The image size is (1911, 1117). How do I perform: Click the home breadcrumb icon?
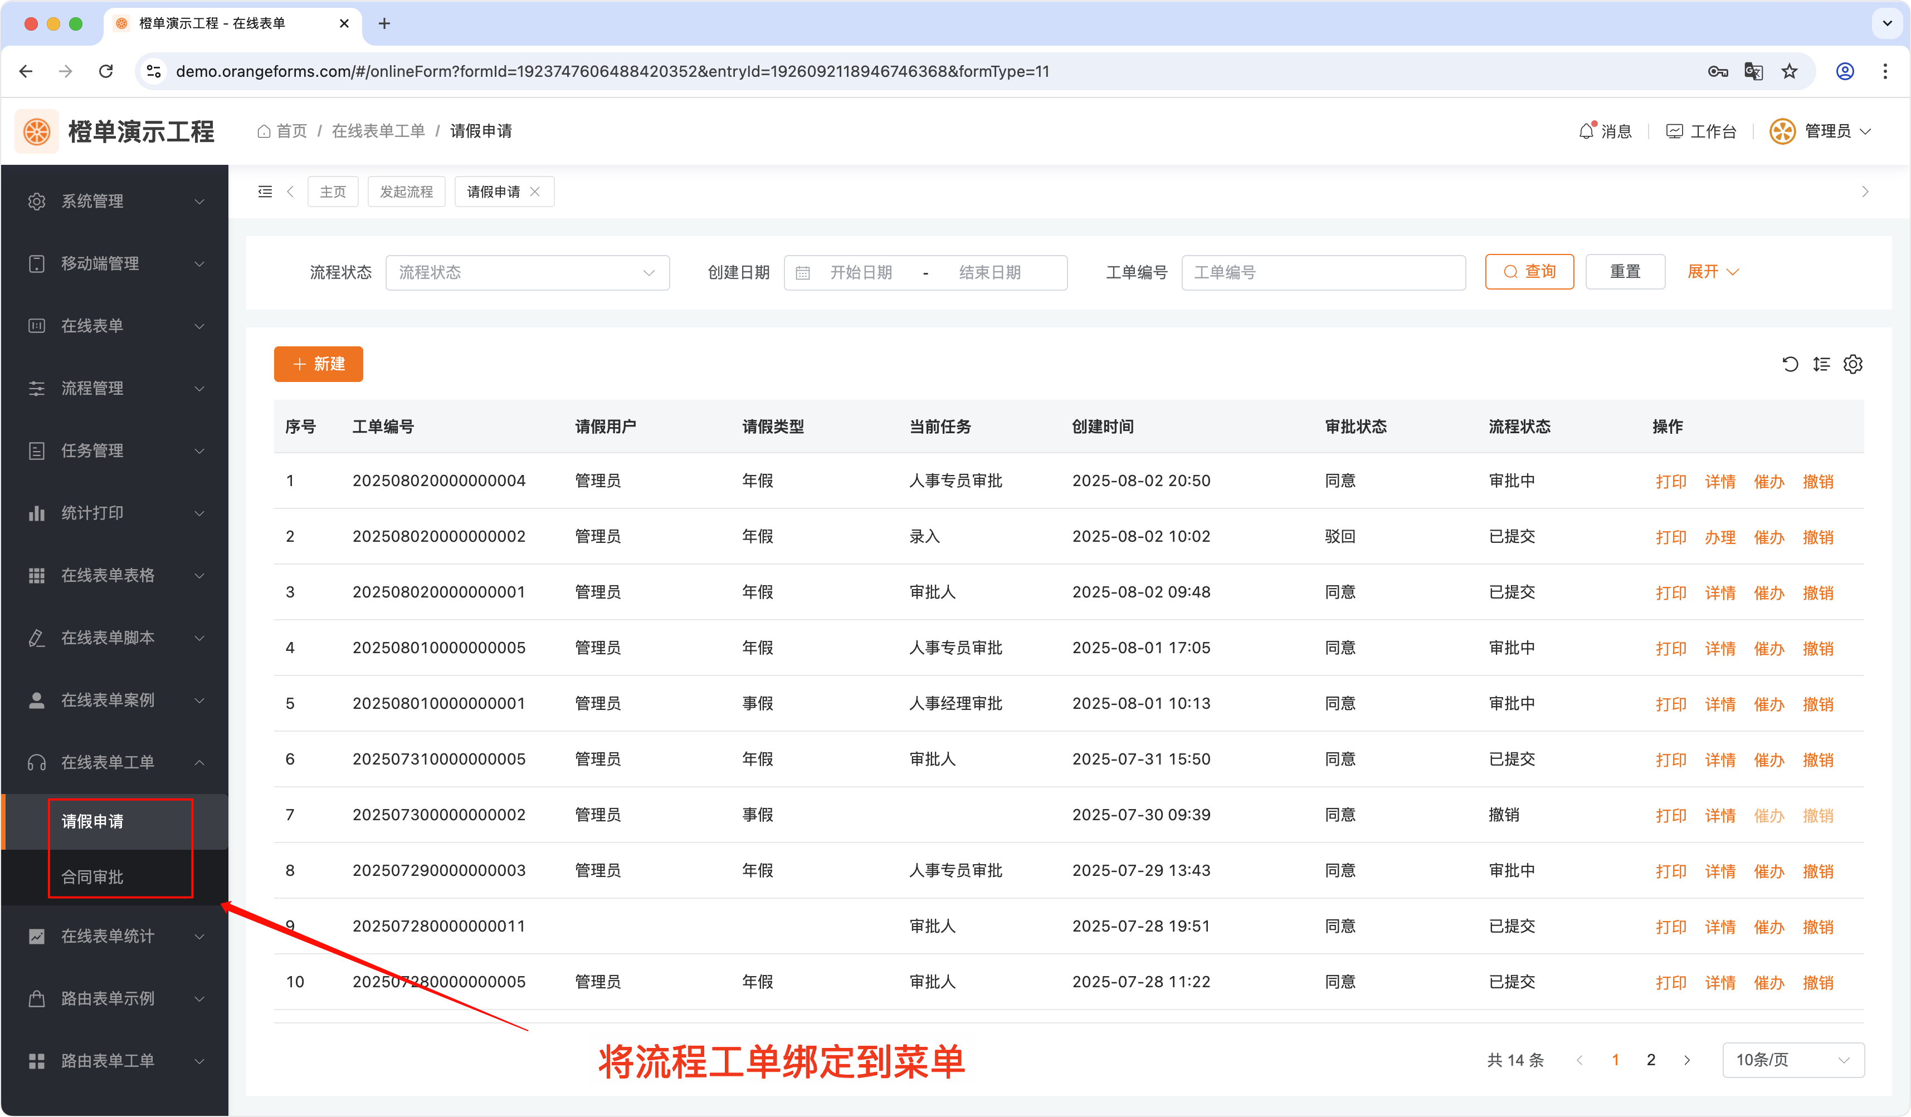coord(264,131)
